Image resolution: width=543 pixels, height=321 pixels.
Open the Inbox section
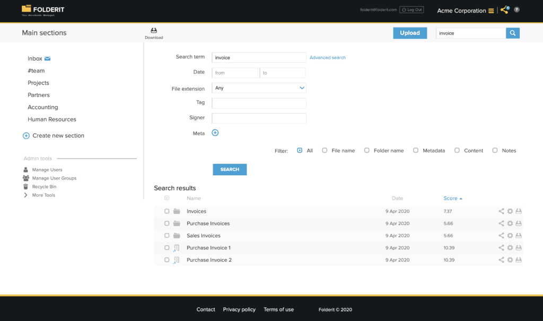pyautogui.click(x=35, y=59)
